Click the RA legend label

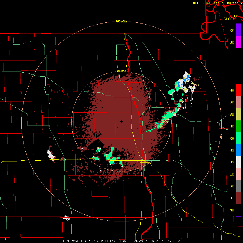tap(232, 138)
